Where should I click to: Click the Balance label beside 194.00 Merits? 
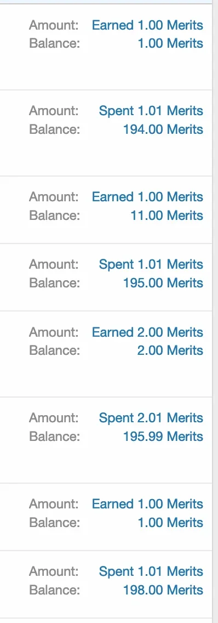tap(54, 129)
